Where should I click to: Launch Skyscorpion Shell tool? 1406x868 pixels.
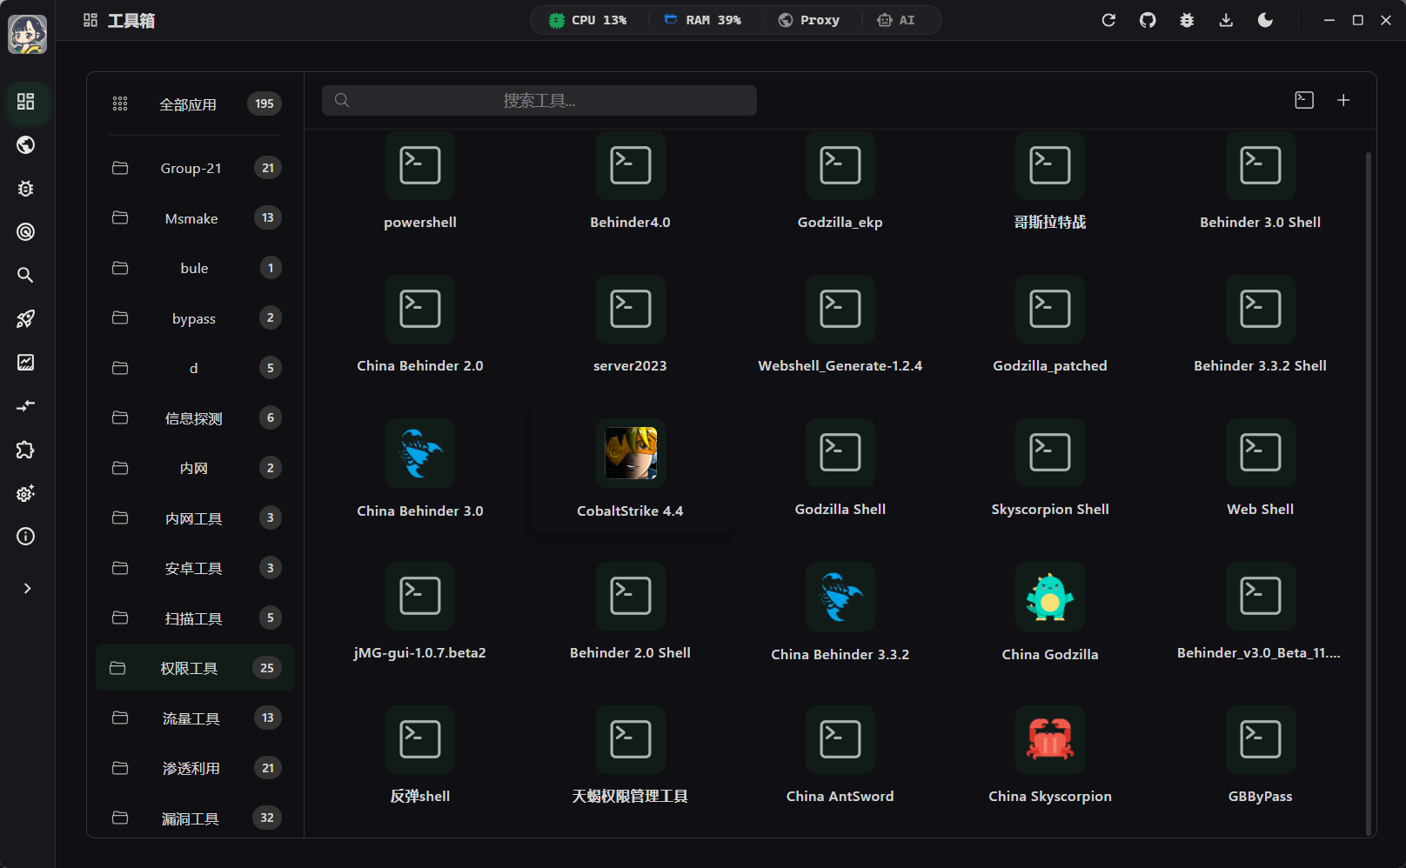[x=1050, y=470]
